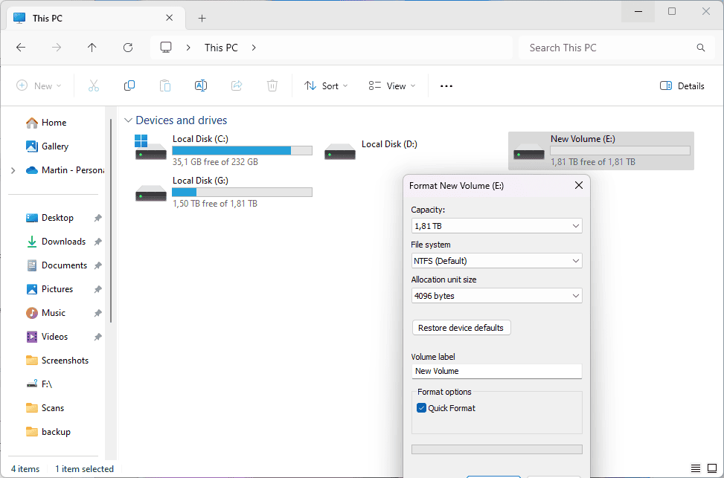724x478 pixels.
Task: Switch to large icons view in status bar
Action: [x=712, y=469]
